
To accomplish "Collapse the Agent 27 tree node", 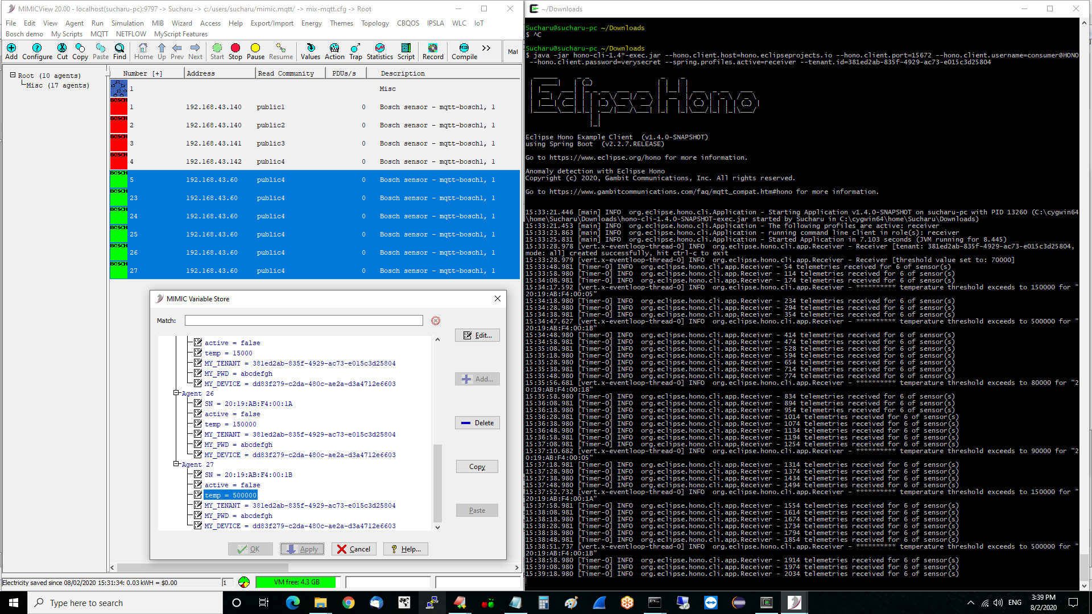I will click(x=176, y=464).
